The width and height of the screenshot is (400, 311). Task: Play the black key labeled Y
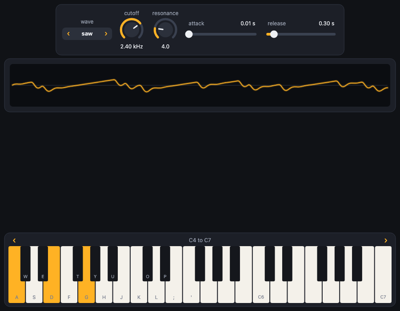[x=95, y=263]
